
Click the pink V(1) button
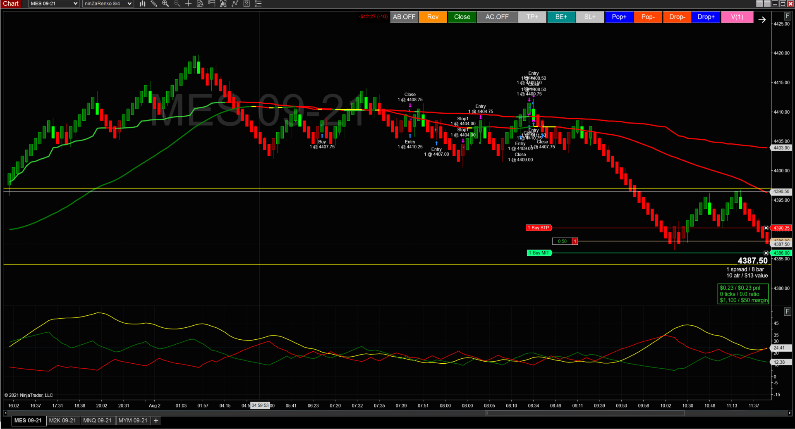(x=737, y=17)
